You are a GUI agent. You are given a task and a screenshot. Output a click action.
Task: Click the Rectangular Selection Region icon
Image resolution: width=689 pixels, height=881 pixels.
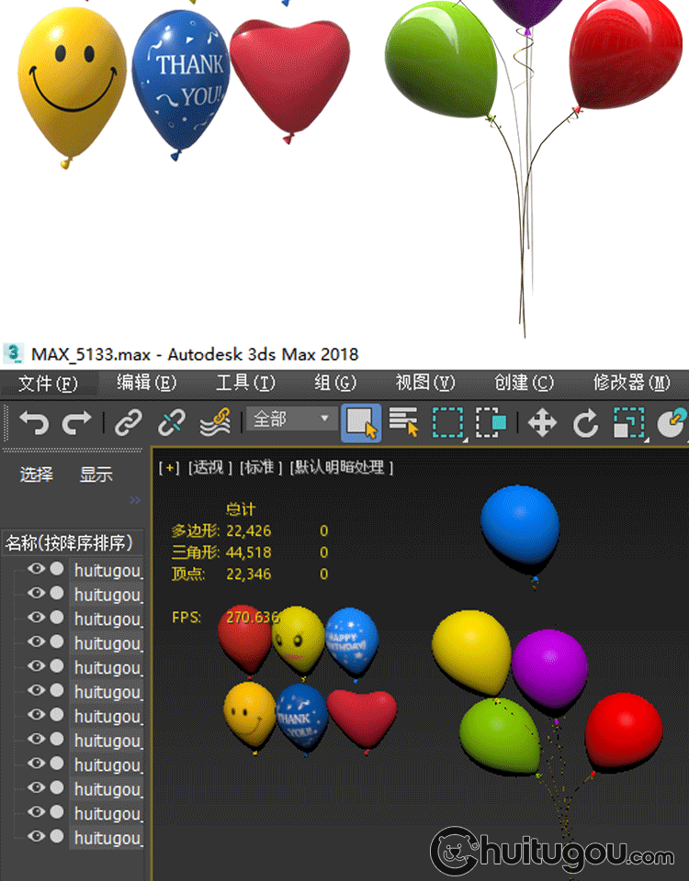pyautogui.click(x=448, y=422)
